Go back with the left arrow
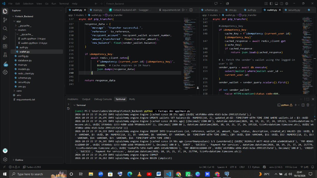 point(95,4)
